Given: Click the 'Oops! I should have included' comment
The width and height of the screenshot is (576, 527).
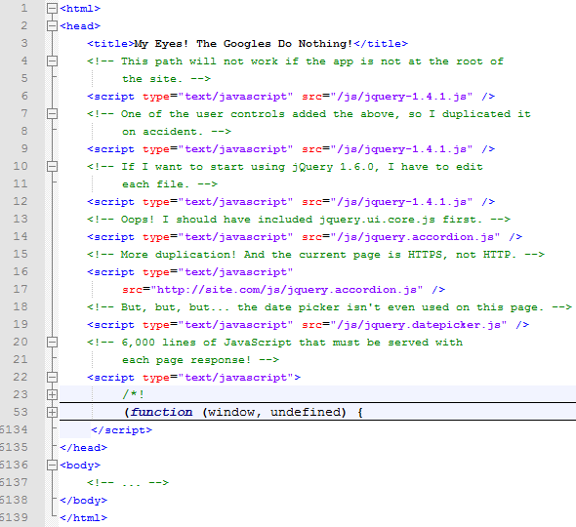Looking at the screenshot, I should [299, 220].
